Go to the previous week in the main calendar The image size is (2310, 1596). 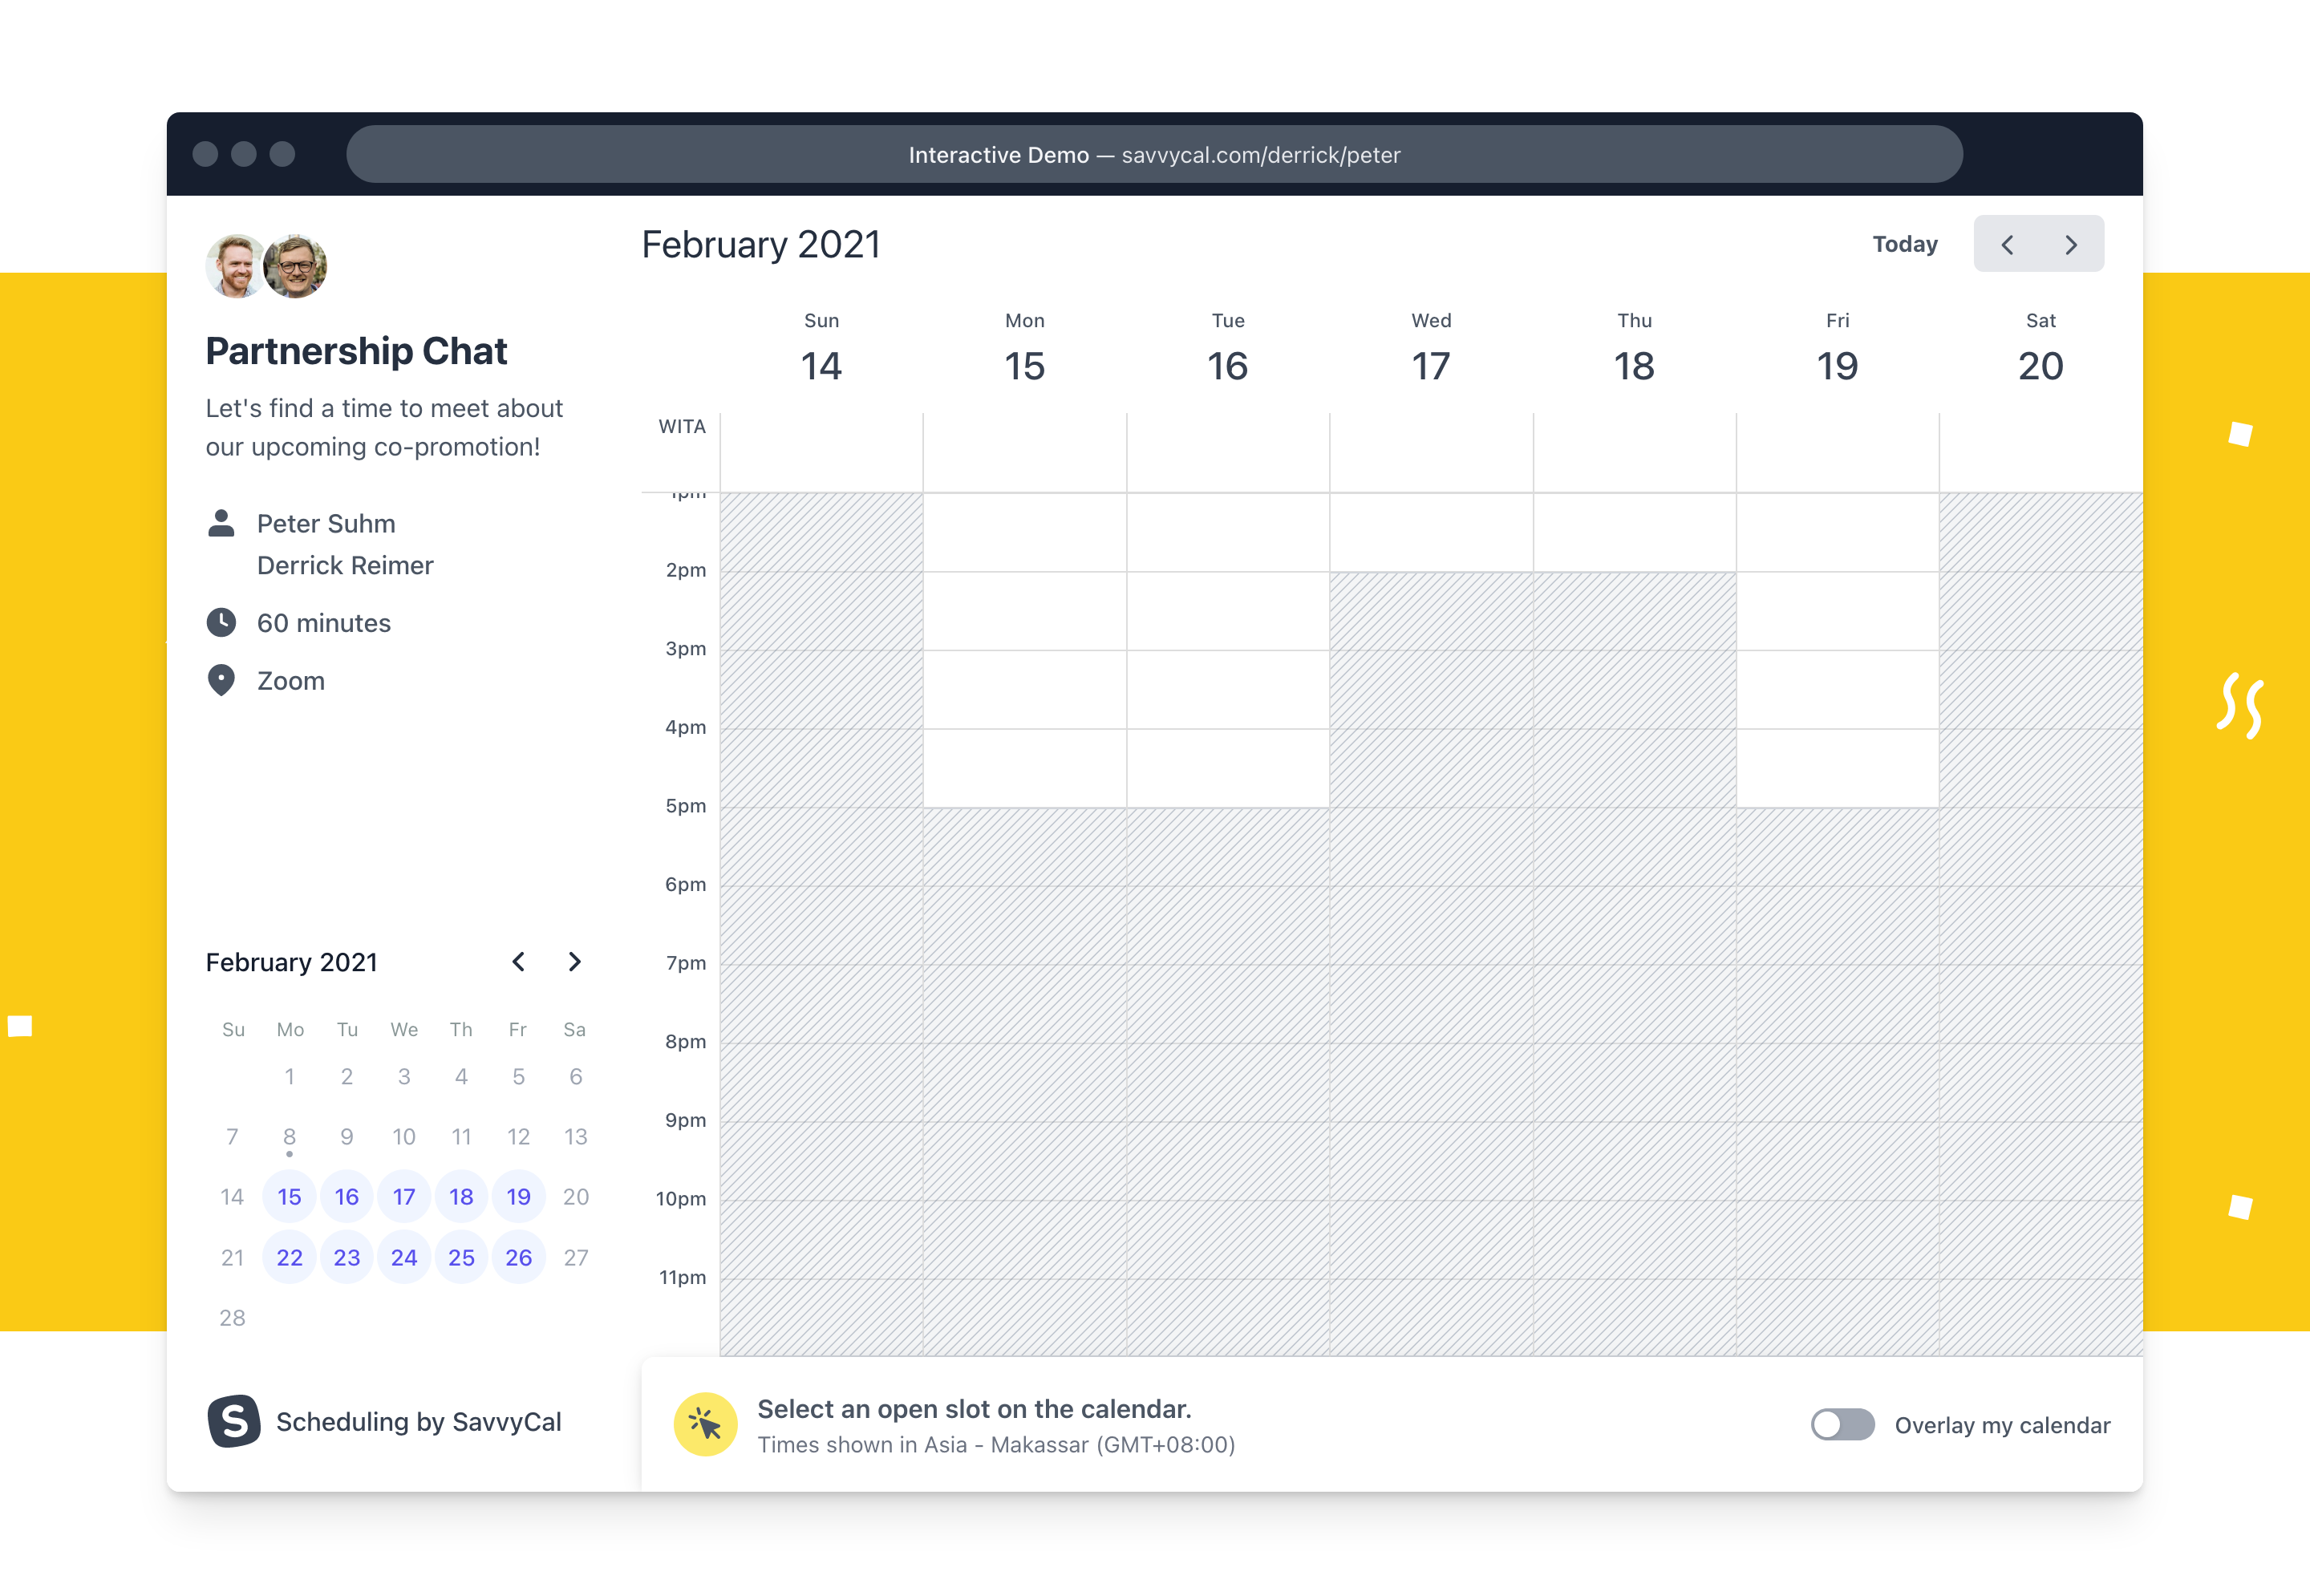point(2006,245)
